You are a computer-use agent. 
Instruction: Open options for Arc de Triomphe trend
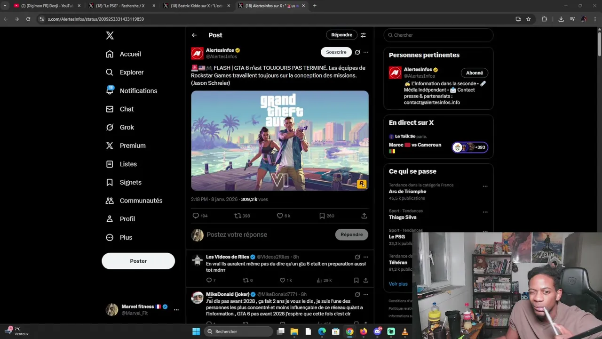tap(485, 186)
